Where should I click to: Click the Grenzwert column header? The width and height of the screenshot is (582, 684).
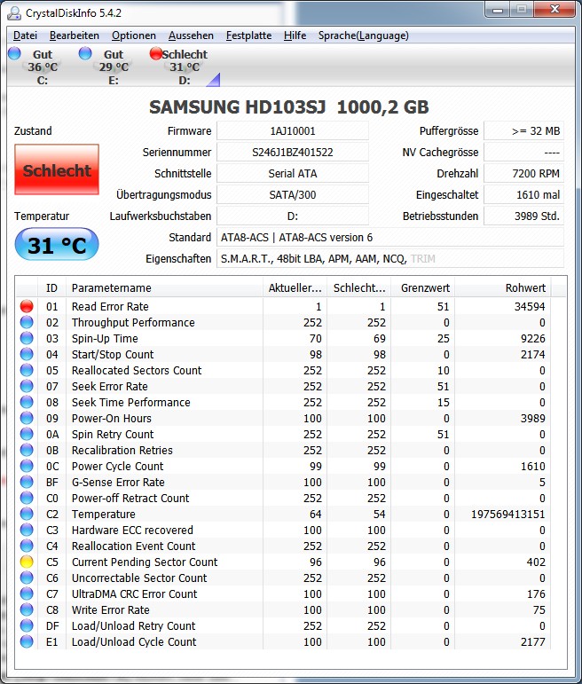point(423,288)
